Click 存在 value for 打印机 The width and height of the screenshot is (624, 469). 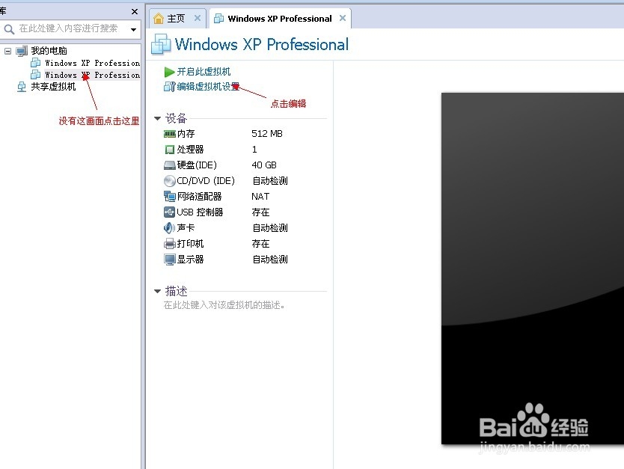click(260, 244)
